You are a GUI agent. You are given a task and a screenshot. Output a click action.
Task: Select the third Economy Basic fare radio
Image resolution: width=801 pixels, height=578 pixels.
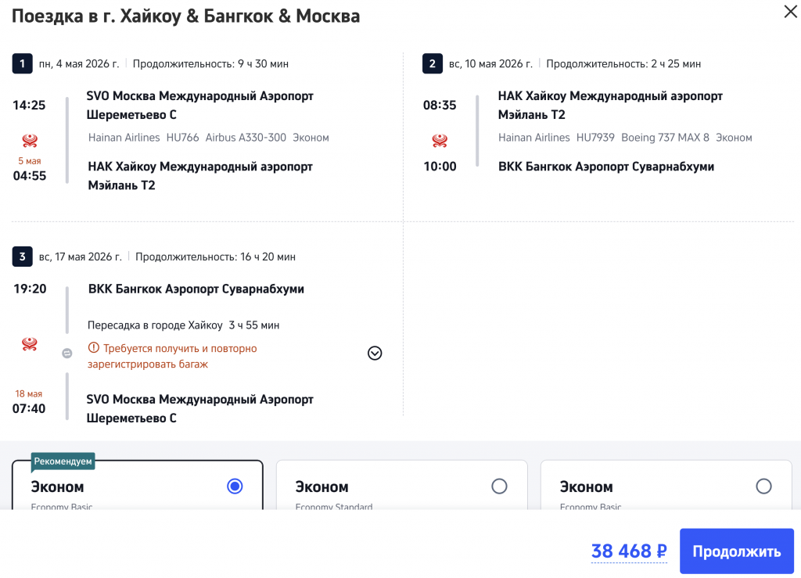[x=763, y=486]
